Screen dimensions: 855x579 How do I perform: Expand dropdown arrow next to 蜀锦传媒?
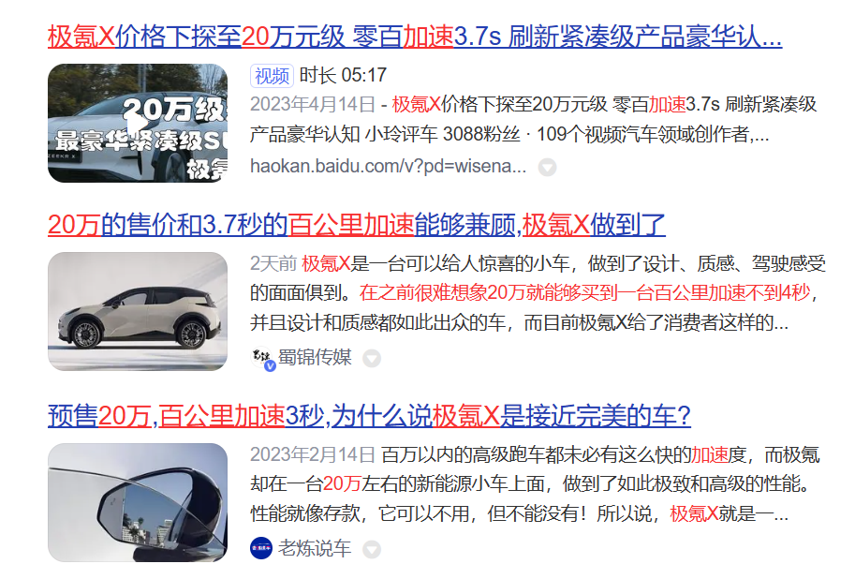point(372,359)
